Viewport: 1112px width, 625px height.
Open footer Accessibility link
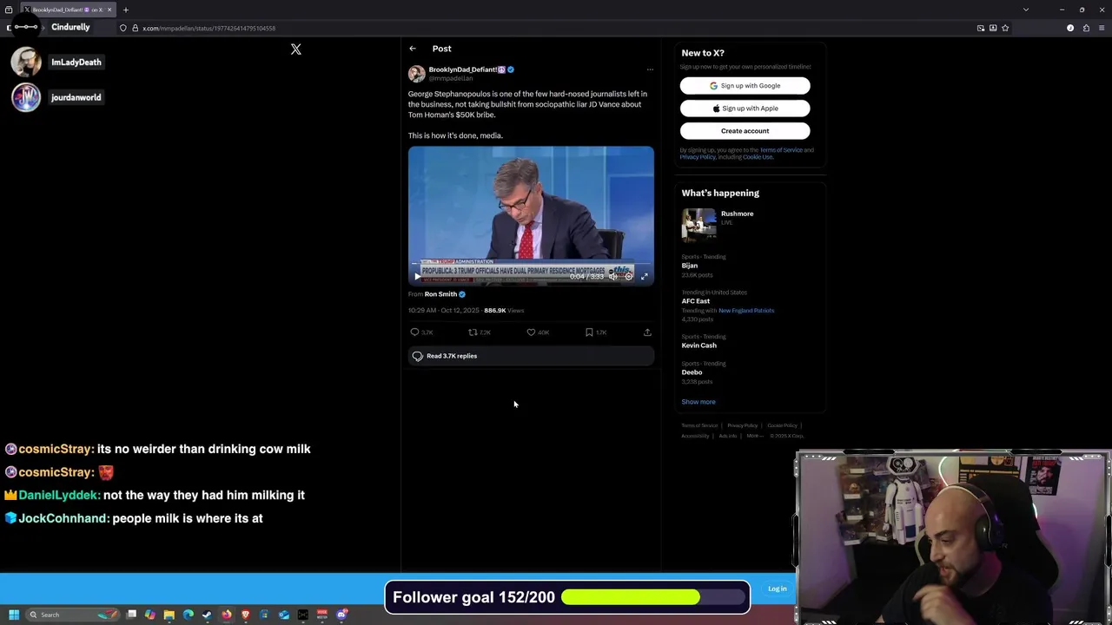tap(695, 436)
